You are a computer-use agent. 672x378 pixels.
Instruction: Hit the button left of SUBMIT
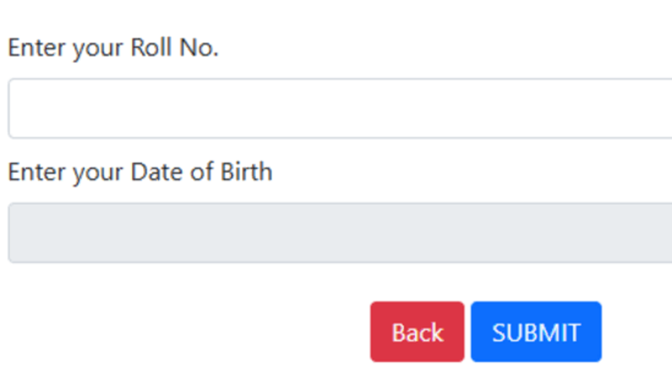point(417,332)
